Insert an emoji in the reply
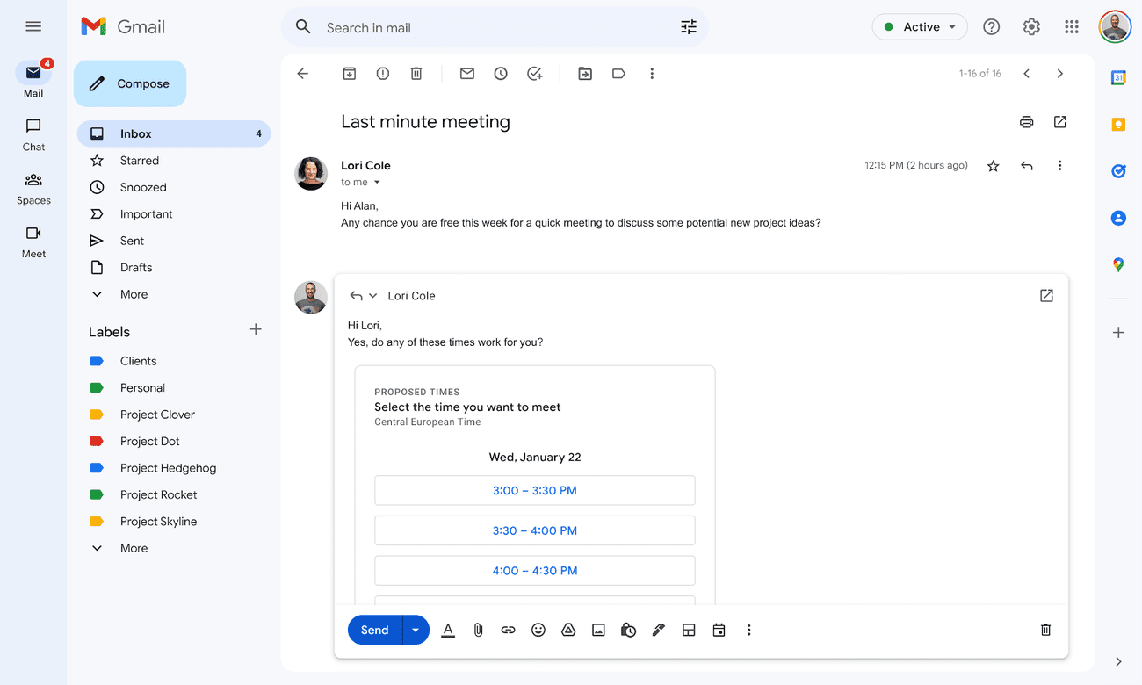Image resolution: width=1142 pixels, height=685 pixels. point(538,630)
